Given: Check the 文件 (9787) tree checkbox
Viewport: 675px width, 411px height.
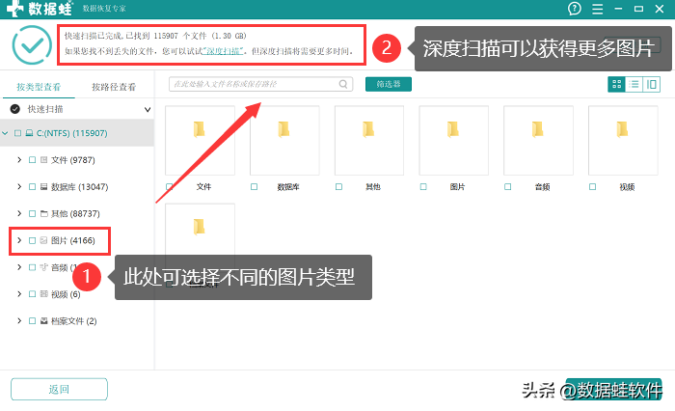Looking at the screenshot, I should [x=32, y=160].
